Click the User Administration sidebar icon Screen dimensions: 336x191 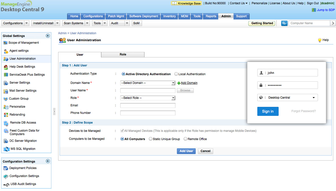[x=6, y=59]
